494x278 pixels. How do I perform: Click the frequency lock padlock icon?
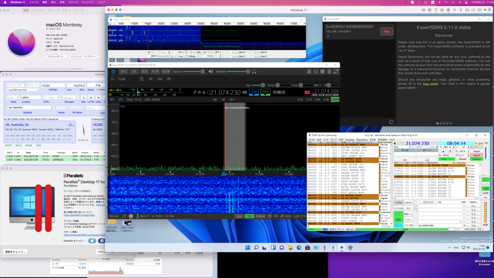204,92
